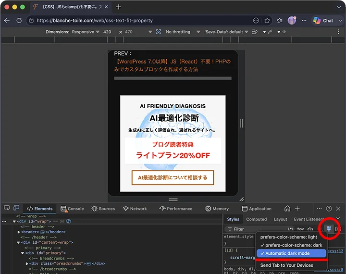Screen dimensions: 346x274
Task: Switch to the Network panel
Action: point(135,209)
